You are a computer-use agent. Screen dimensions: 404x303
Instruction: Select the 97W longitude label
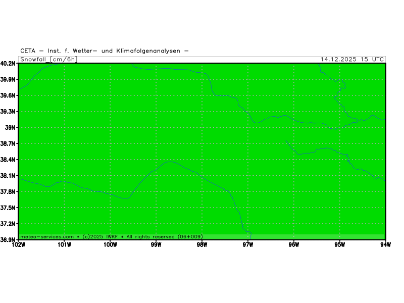click(247, 245)
